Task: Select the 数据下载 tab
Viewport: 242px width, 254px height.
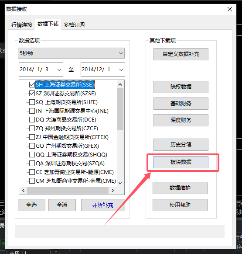Action: [48, 24]
